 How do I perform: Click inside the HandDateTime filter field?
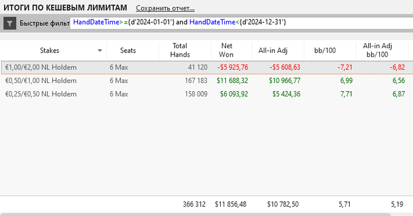(241, 22)
